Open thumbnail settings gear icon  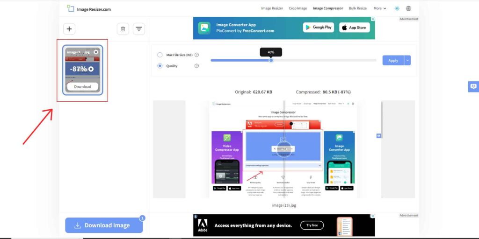[91, 69]
